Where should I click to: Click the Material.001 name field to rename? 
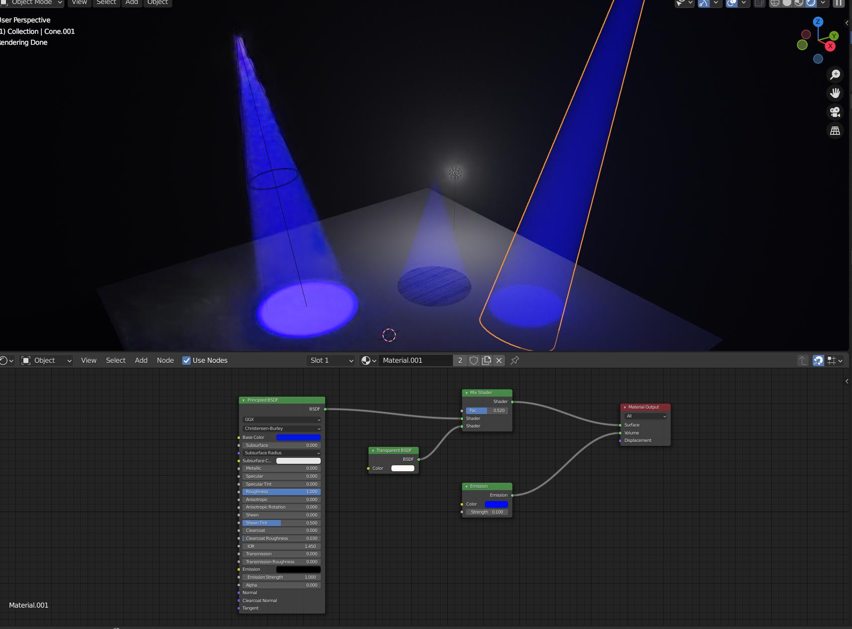tap(416, 360)
